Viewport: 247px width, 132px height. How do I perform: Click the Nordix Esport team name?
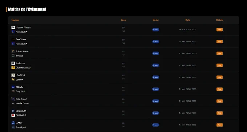[22, 103]
